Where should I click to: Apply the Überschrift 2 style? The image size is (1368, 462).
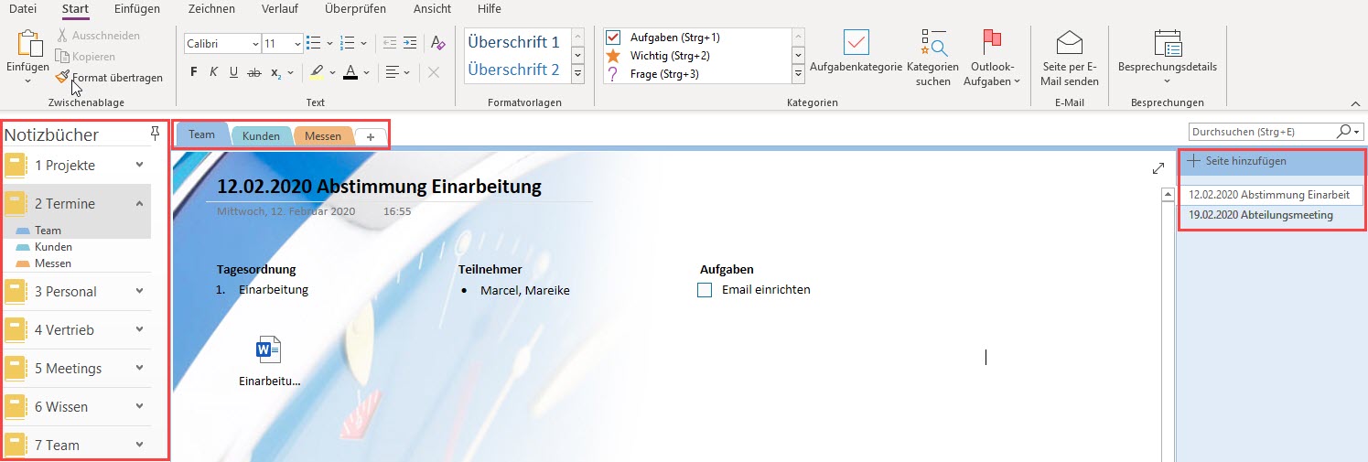[x=513, y=70]
